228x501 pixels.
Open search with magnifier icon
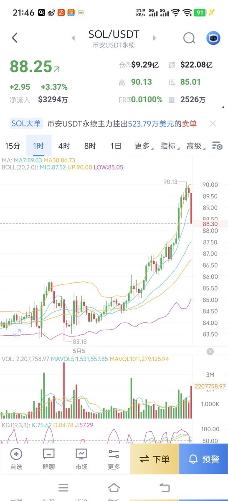click(x=189, y=38)
